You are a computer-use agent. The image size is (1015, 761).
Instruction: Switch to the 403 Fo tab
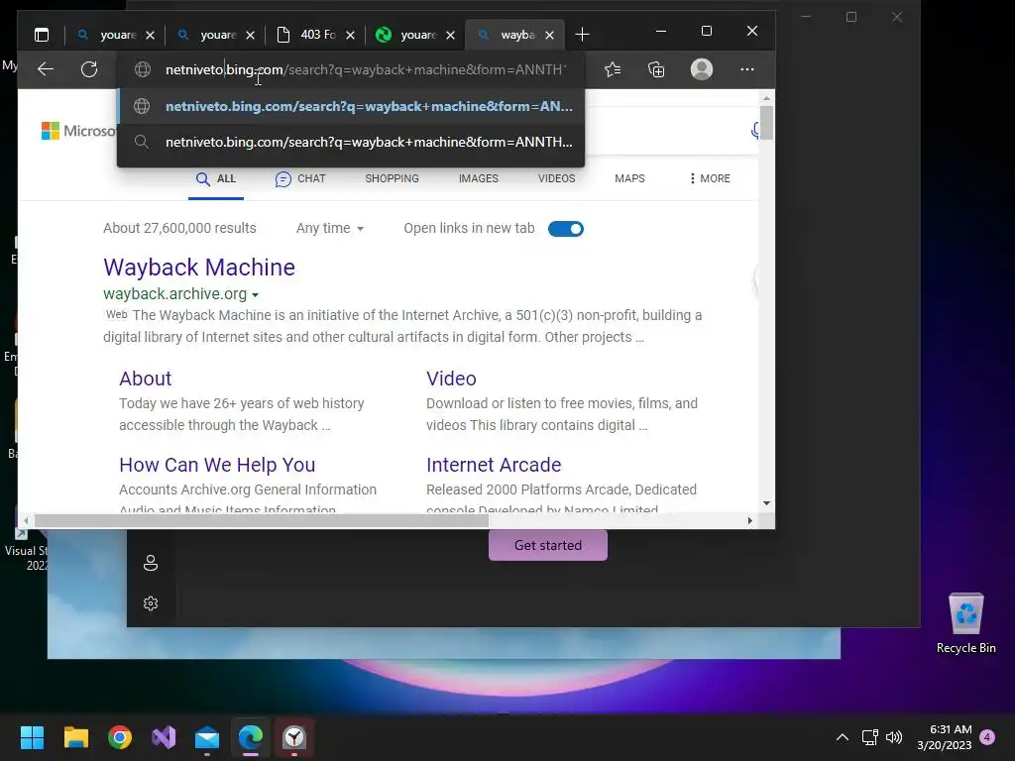point(315,35)
